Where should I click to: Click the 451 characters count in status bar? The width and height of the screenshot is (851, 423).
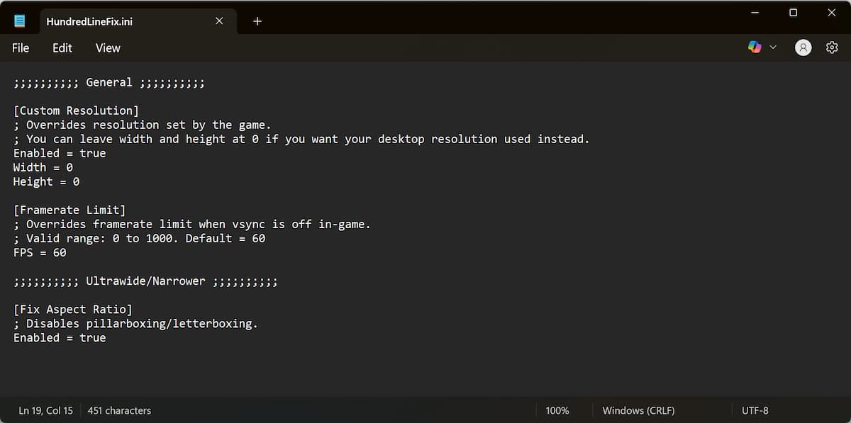(119, 410)
